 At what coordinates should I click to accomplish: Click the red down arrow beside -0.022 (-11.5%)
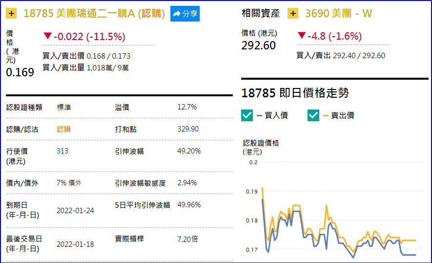tap(47, 36)
